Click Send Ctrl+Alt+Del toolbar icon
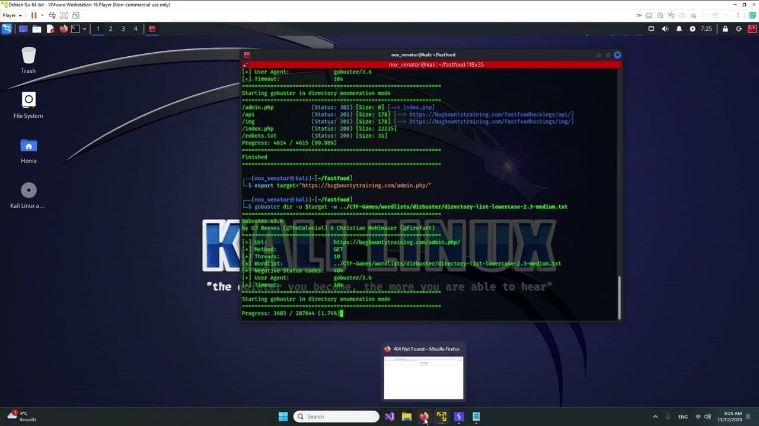 point(52,15)
